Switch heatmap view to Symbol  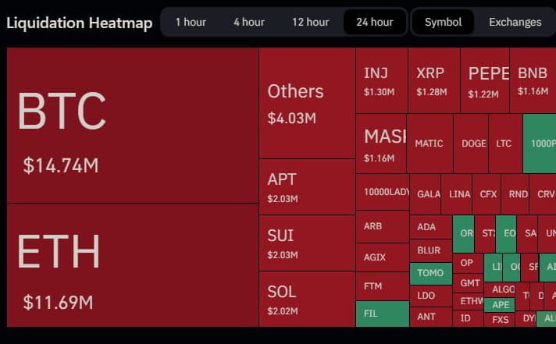444,22
